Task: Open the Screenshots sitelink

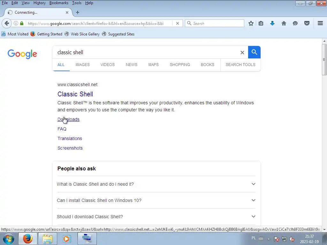Action: 70,148
